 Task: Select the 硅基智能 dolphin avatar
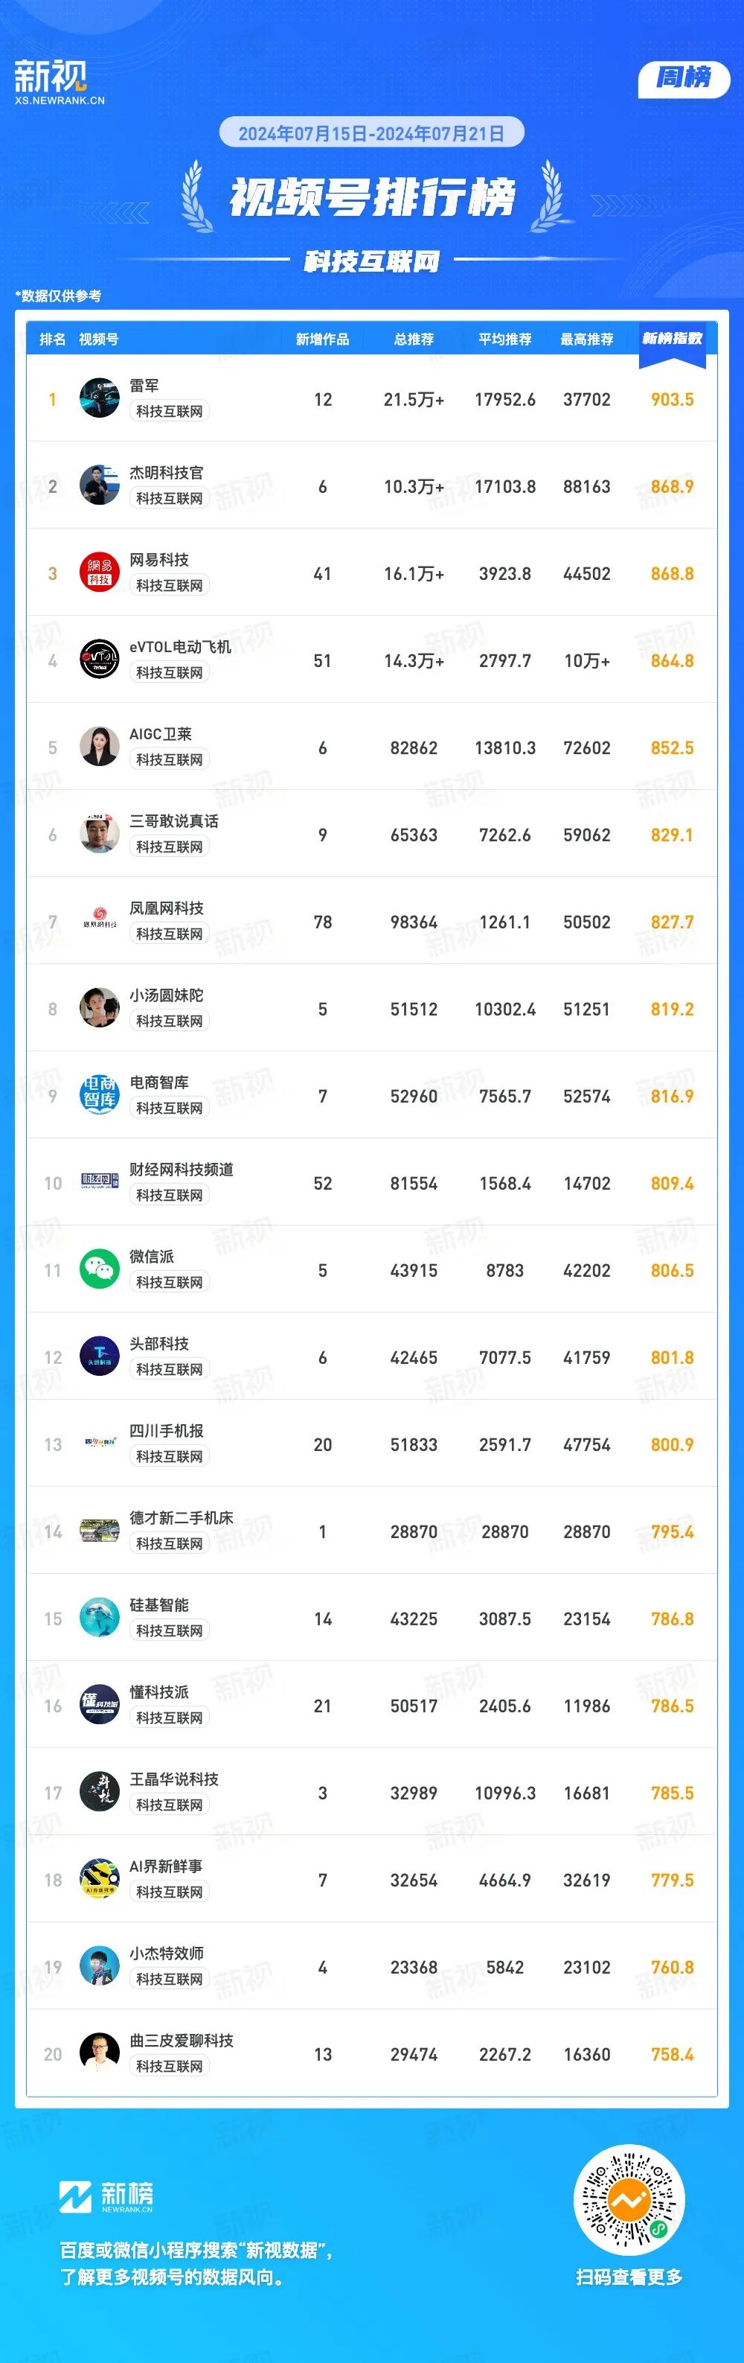(99, 1619)
